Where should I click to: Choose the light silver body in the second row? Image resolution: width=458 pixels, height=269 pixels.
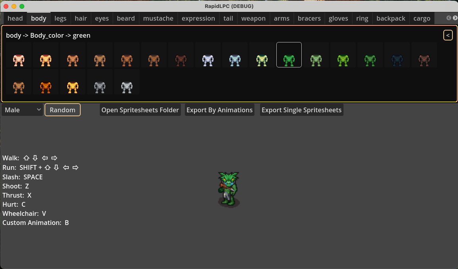tap(127, 82)
